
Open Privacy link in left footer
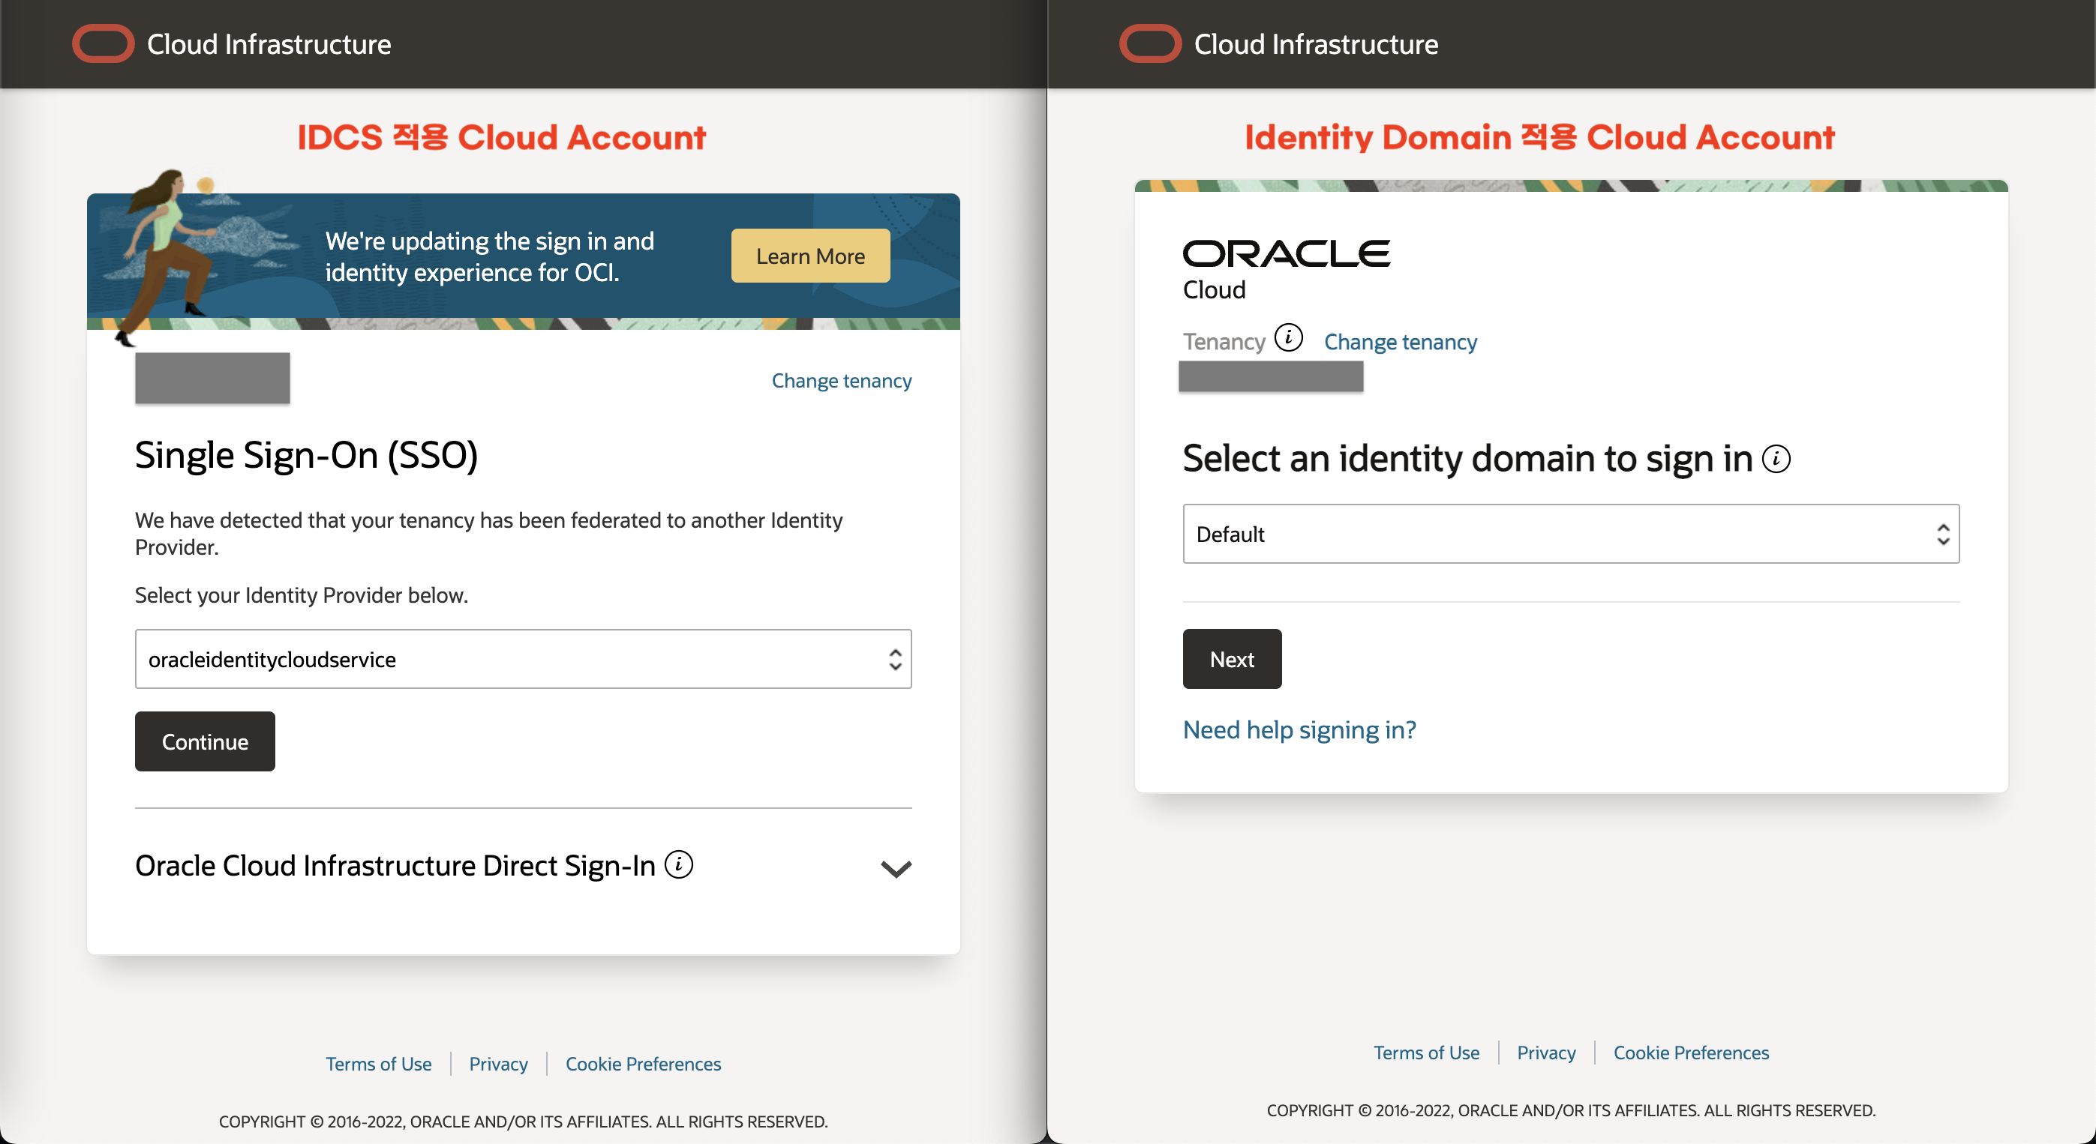point(499,1064)
